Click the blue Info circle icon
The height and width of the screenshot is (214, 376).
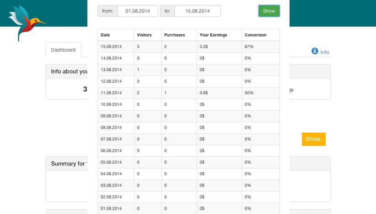pos(315,51)
